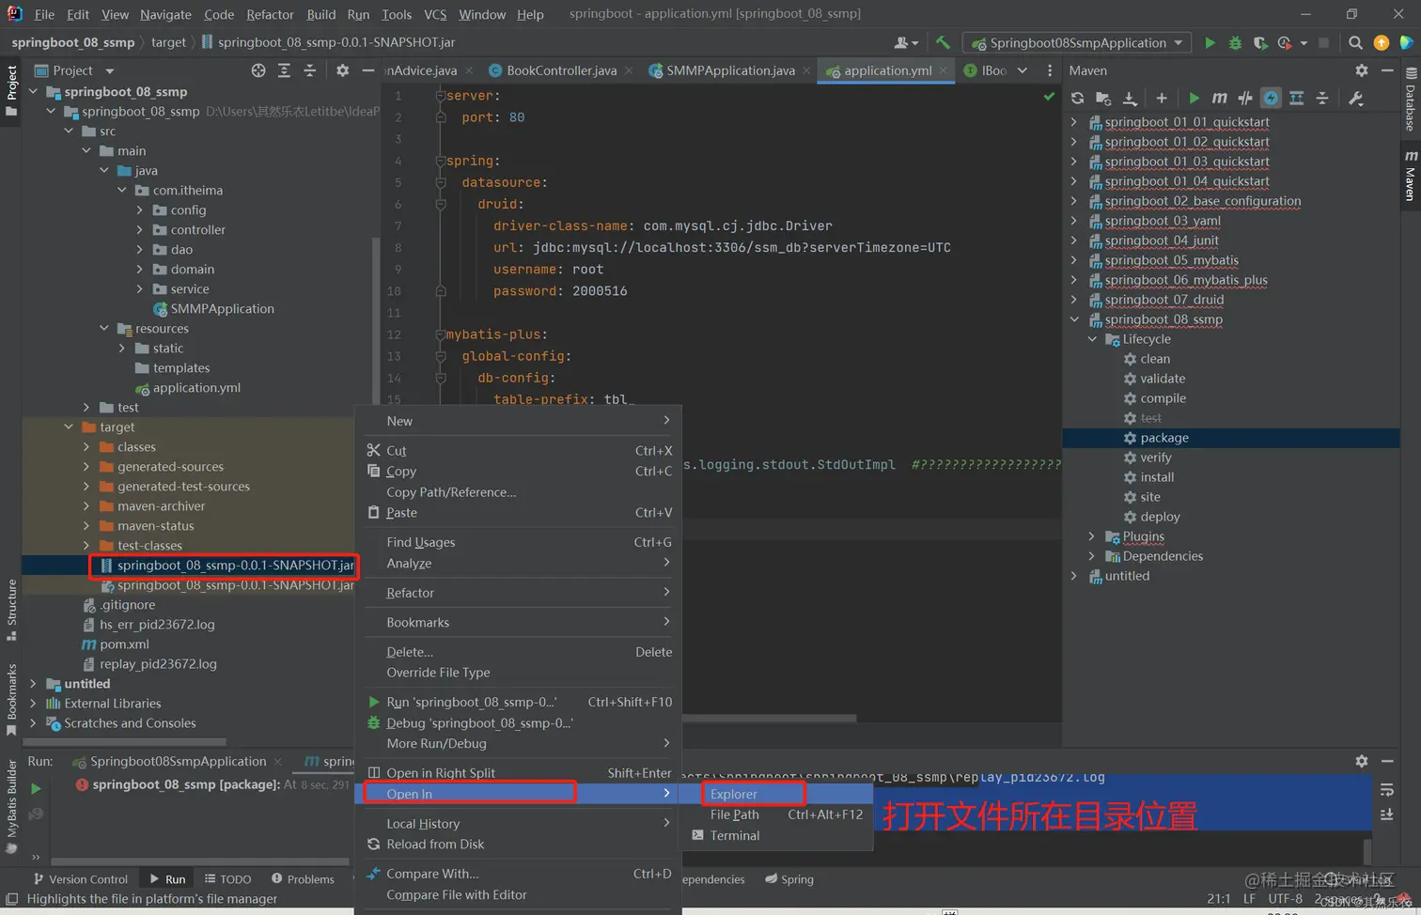This screenshot has width=1421, height=915.
Task: Open the VCS menu
Action: tap(435, 14)
